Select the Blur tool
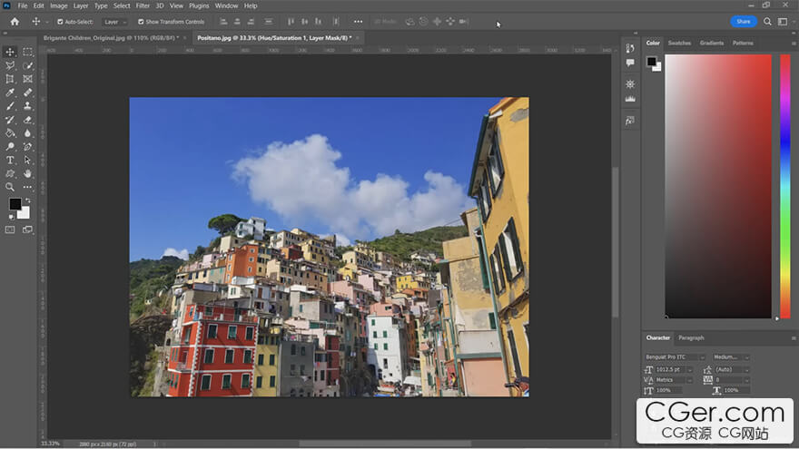The width and height of the screenshot is (799, 449). point(27,132)
